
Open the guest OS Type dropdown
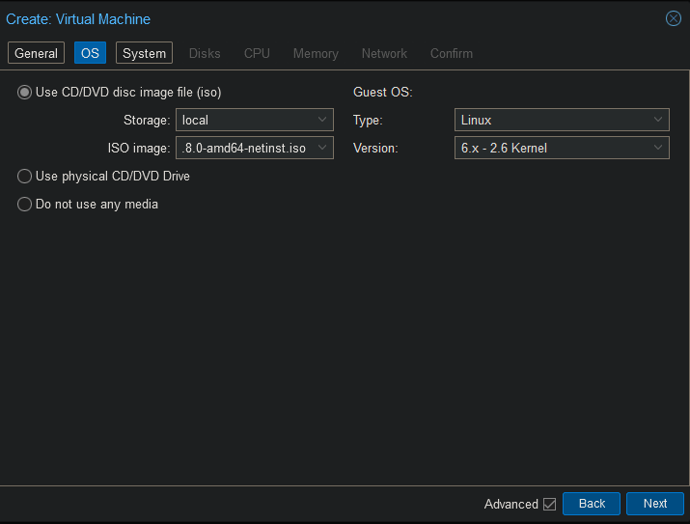(658, 121)
